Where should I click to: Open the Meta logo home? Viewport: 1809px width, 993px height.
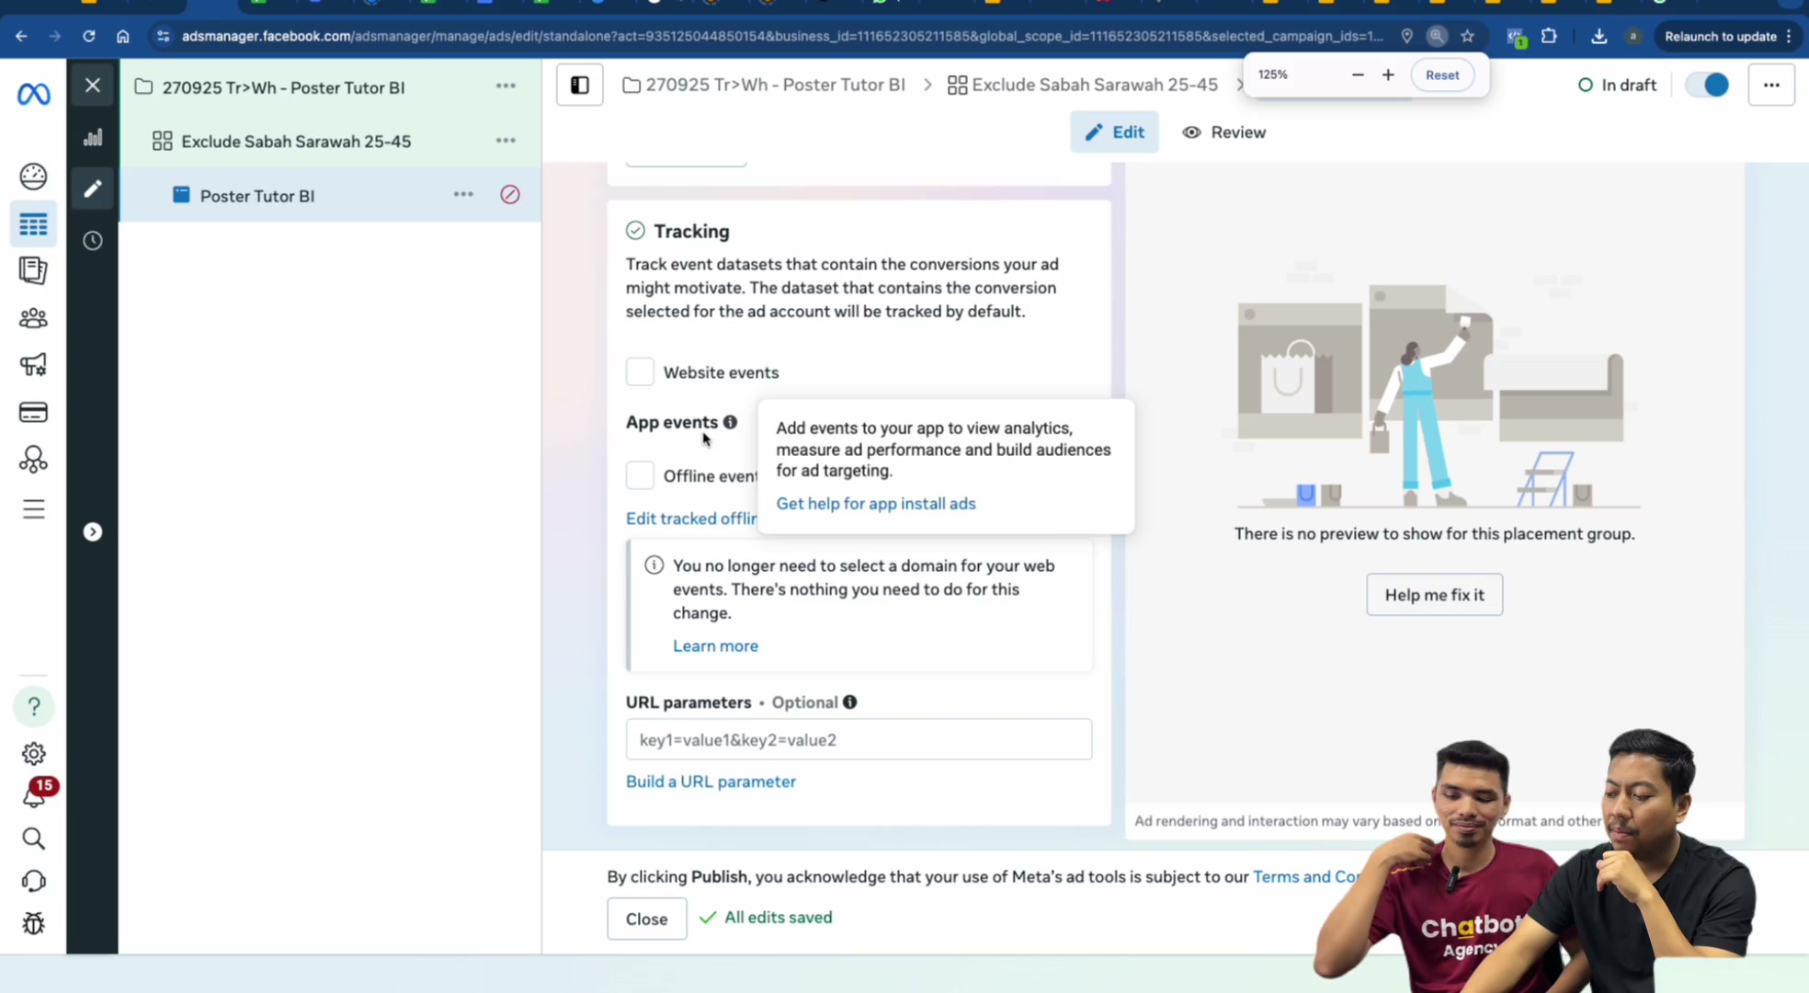(x=34, y=94)
